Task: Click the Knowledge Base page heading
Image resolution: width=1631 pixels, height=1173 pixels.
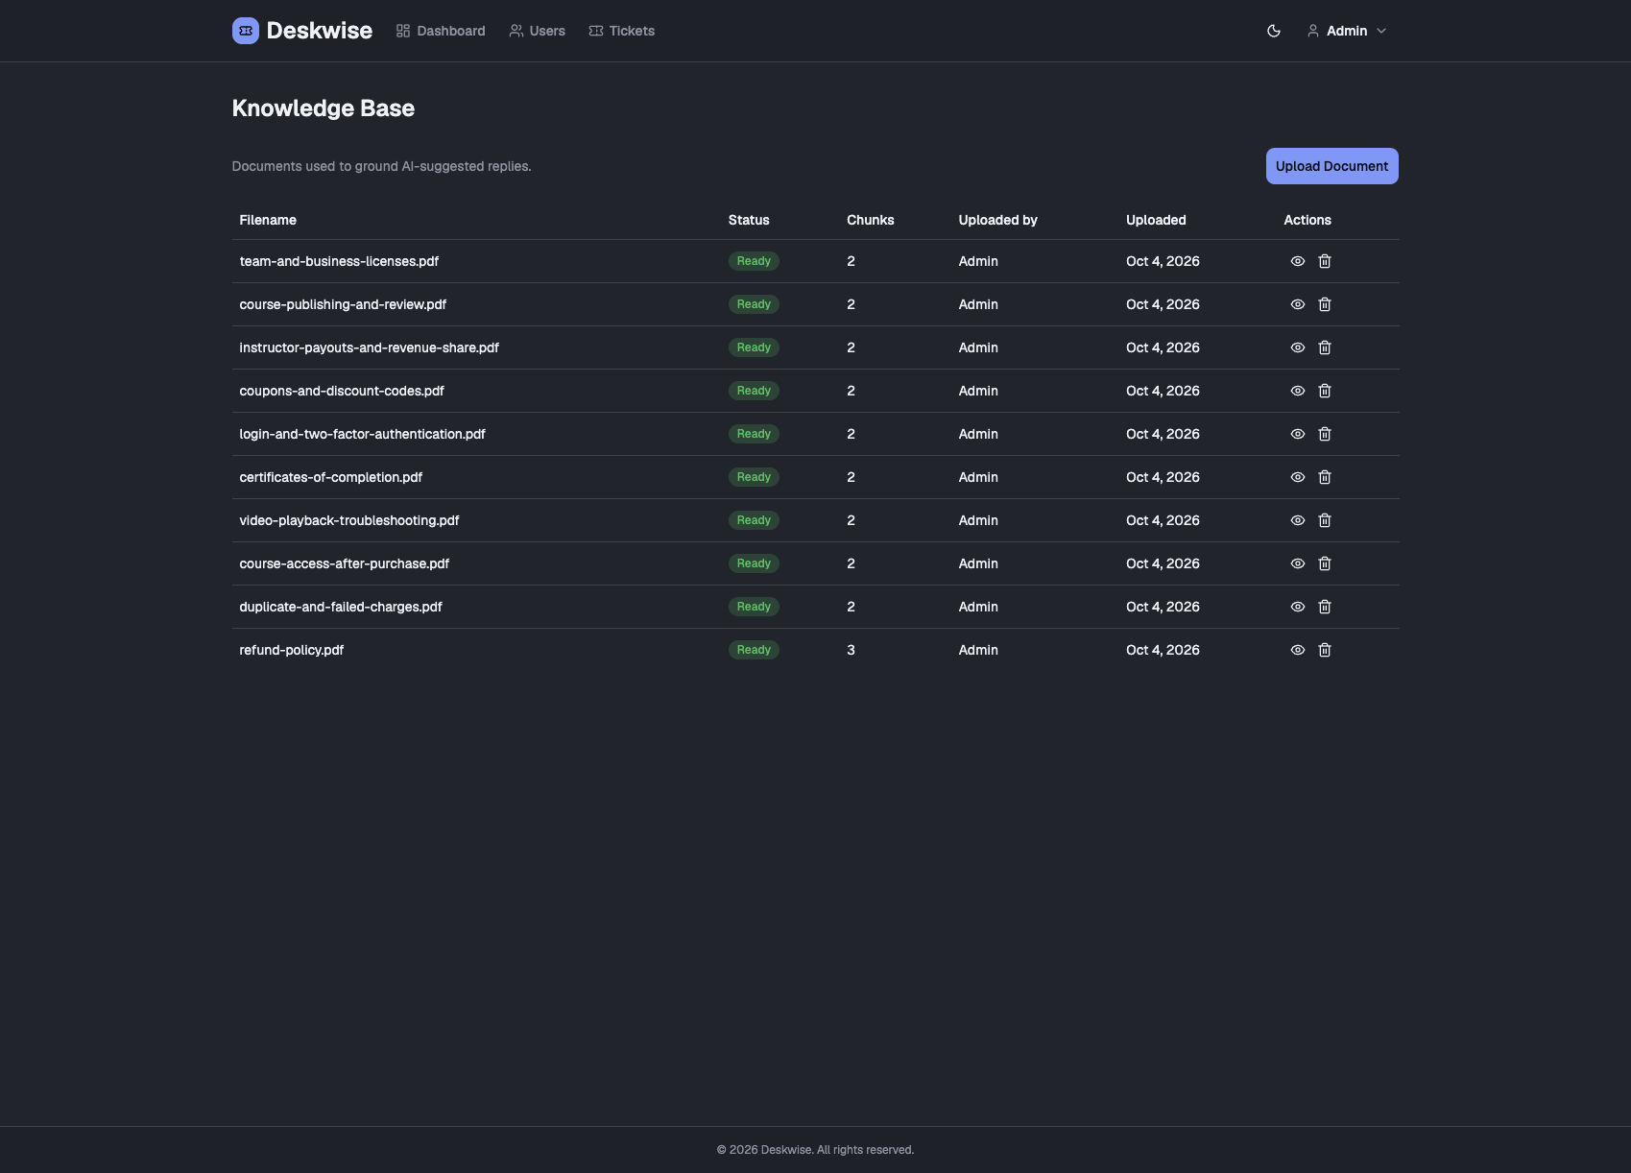Action: [x=324, y=108]
